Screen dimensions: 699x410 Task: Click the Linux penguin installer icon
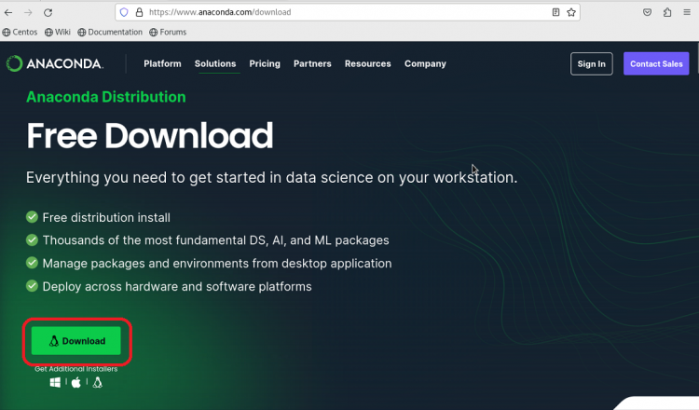98,382
